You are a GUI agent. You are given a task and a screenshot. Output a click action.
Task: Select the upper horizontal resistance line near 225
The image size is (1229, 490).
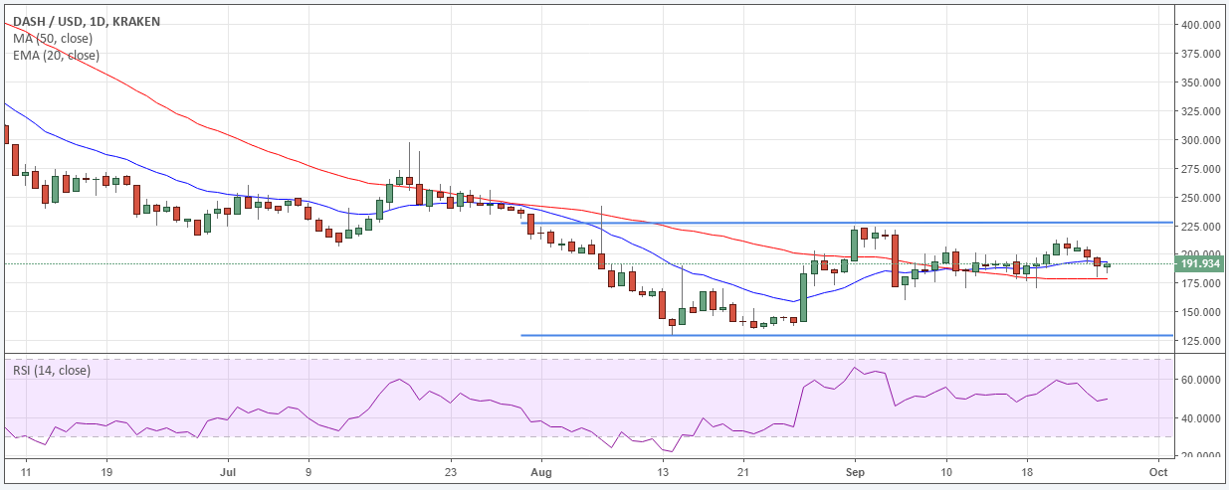click(846, 223)
